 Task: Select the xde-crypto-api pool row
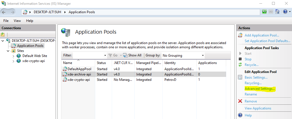tap(144, 80)
